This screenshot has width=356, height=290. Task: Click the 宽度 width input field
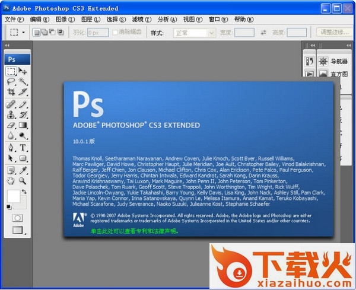[x=244, y=33]
